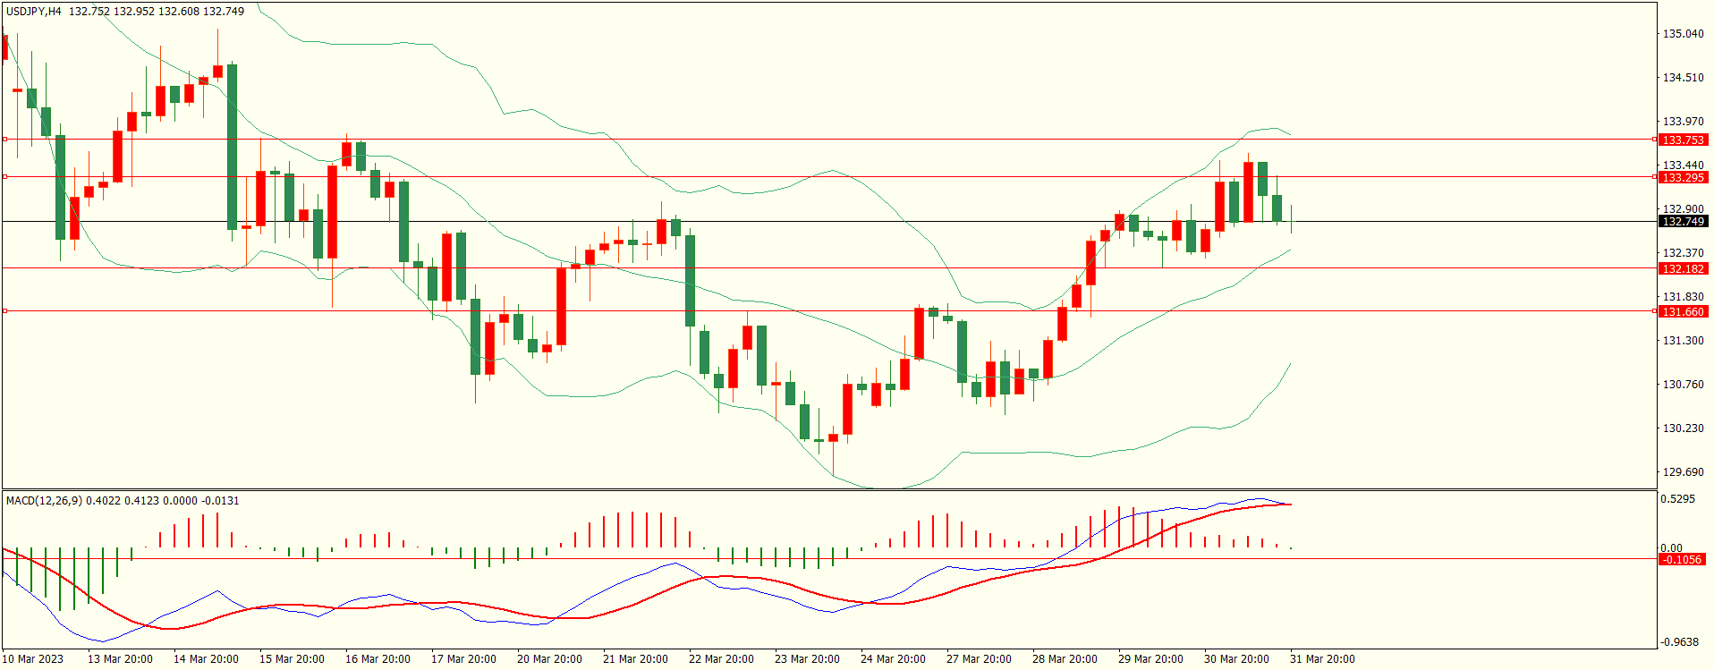Screen dimensions: 1714x670
Task: Click the USDJPY,H4 chart title text
Action: pyautogui.click(x=34, y=12)
